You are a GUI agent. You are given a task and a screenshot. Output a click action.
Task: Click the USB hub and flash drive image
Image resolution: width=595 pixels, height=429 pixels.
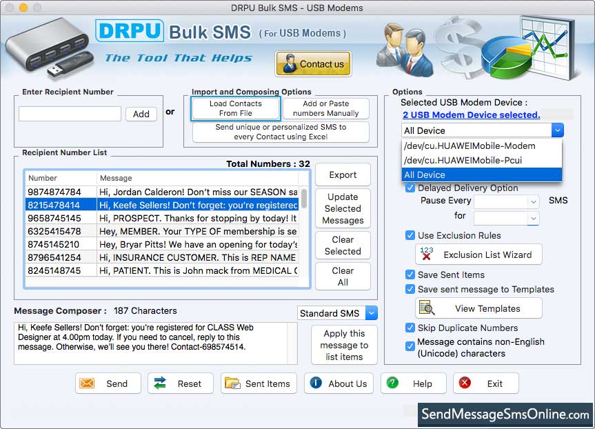(50, 48)
